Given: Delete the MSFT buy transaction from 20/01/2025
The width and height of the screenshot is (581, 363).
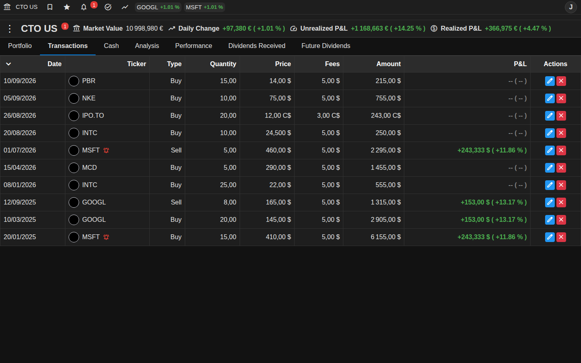Looking at the screenshot, I should [561, 237].
